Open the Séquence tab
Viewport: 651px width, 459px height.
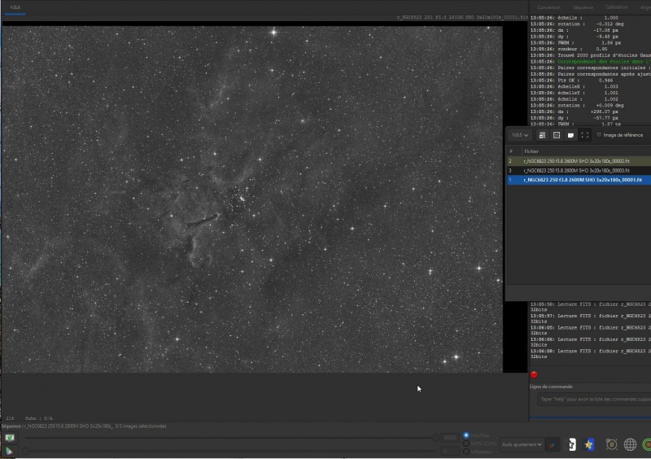click(x=583, y=7)
